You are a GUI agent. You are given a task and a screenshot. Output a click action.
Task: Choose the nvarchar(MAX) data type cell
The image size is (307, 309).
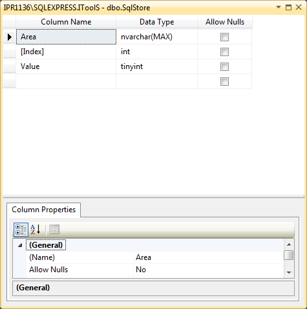click(x=156, y=37)
